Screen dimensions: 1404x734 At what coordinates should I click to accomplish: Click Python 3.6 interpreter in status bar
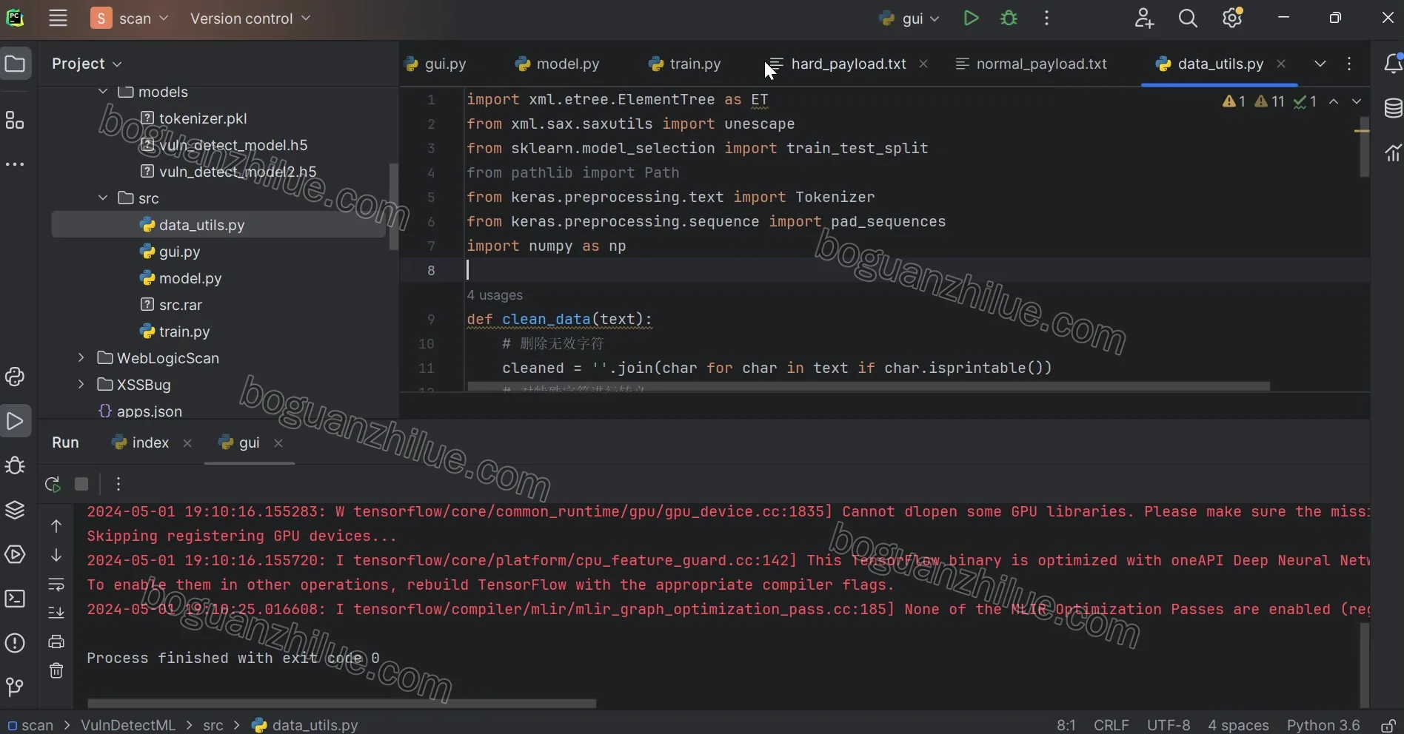tap(1323, 725)
